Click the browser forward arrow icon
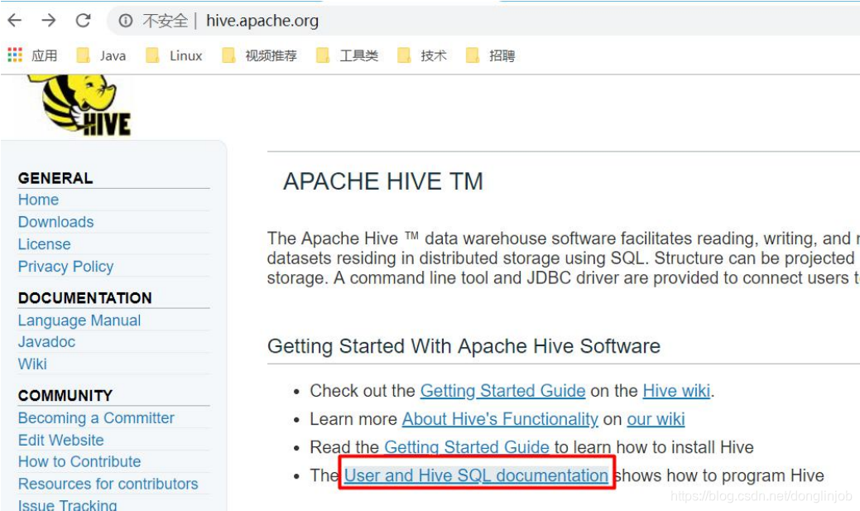Viewport: 860px width, 511px height. point(50,21)
